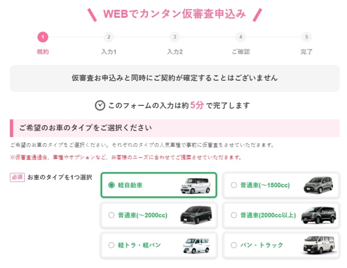Select the 軽自動車 radio button
The height and width of the screenshot is (268, 347).
pos(111,185)
